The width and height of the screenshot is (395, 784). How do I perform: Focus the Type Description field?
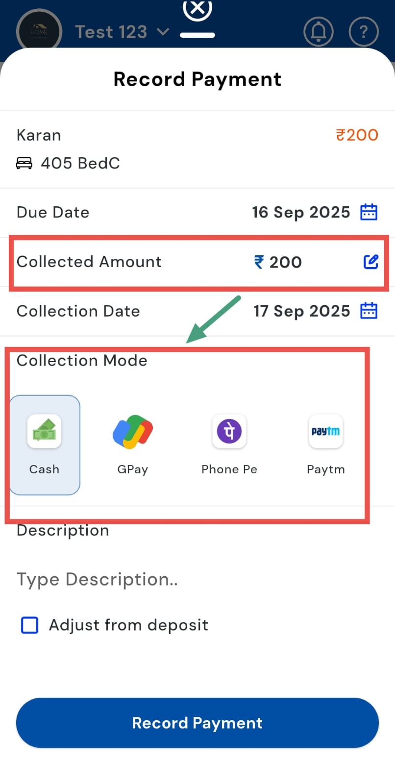(196, 579)
